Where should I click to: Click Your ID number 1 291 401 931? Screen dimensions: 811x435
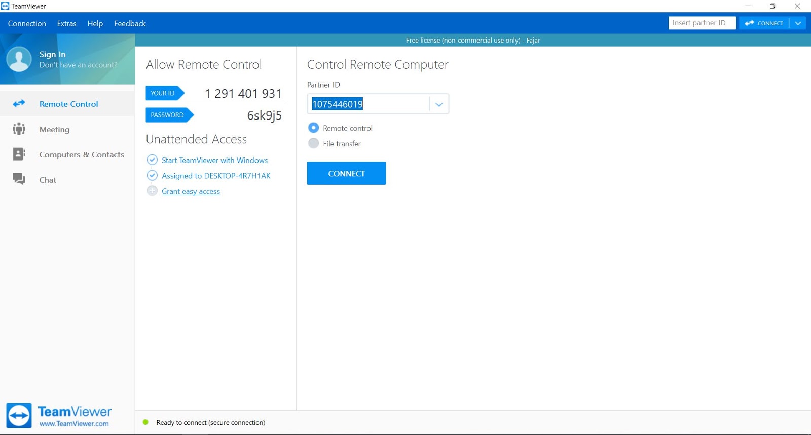click(243, 94)
